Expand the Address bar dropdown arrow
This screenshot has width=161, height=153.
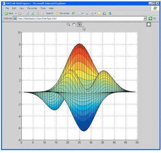145,18
